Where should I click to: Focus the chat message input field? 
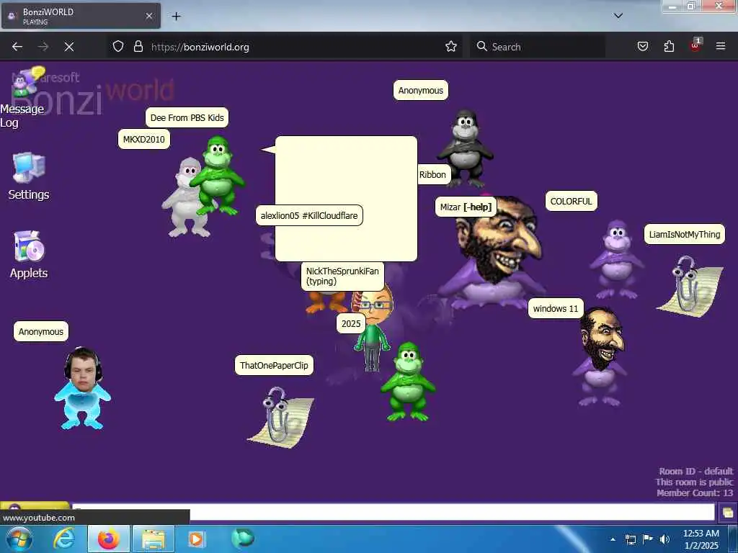point(393,513)
